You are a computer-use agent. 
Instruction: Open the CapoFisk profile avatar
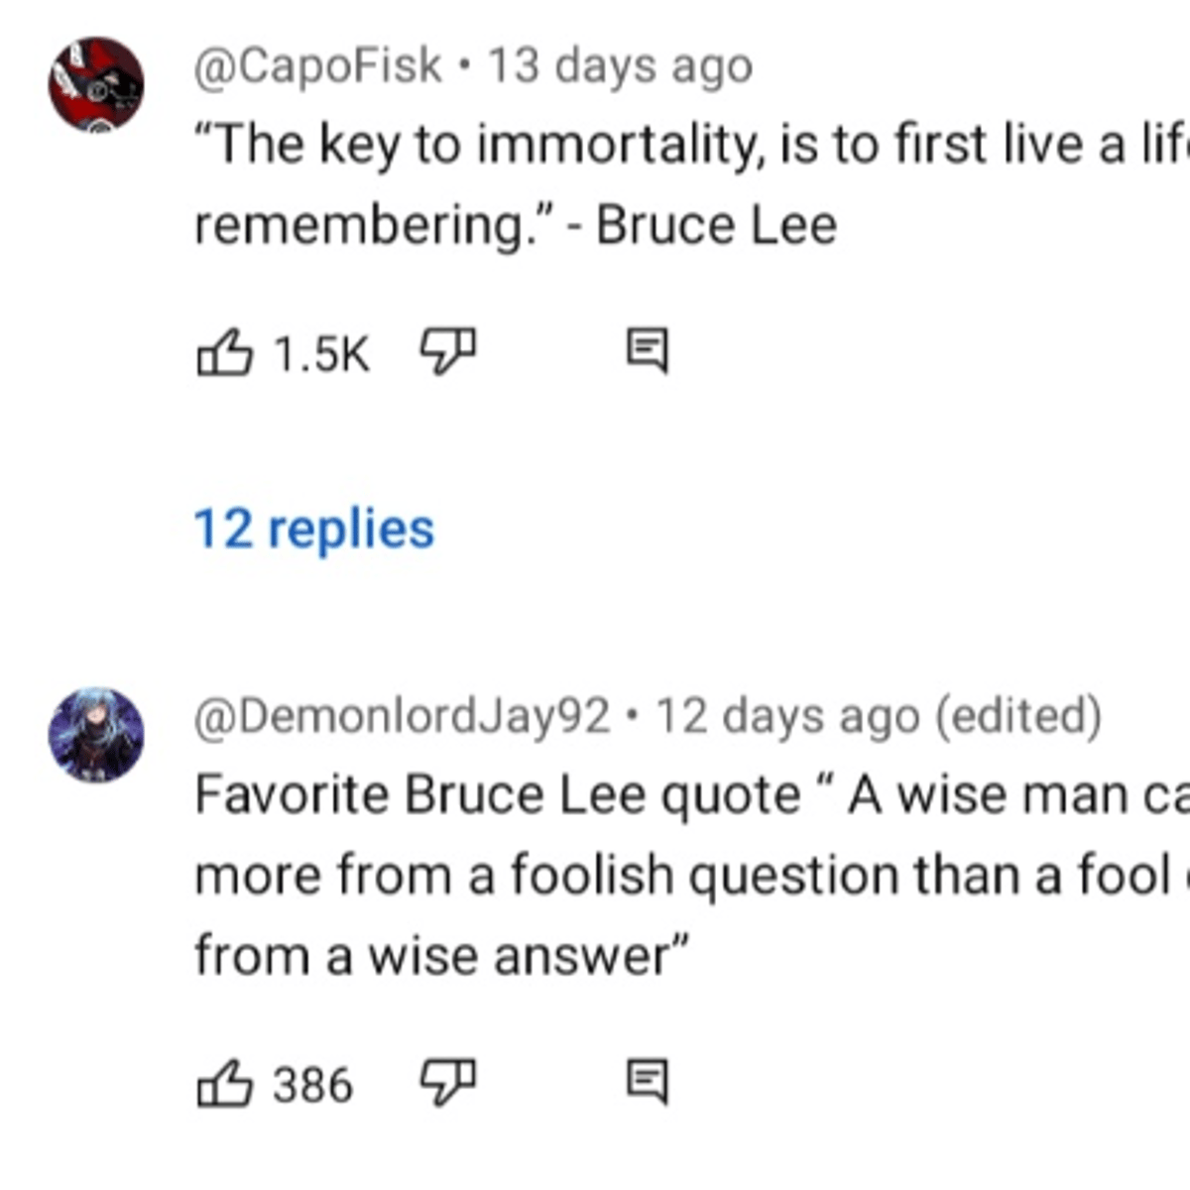click(96, 84)
